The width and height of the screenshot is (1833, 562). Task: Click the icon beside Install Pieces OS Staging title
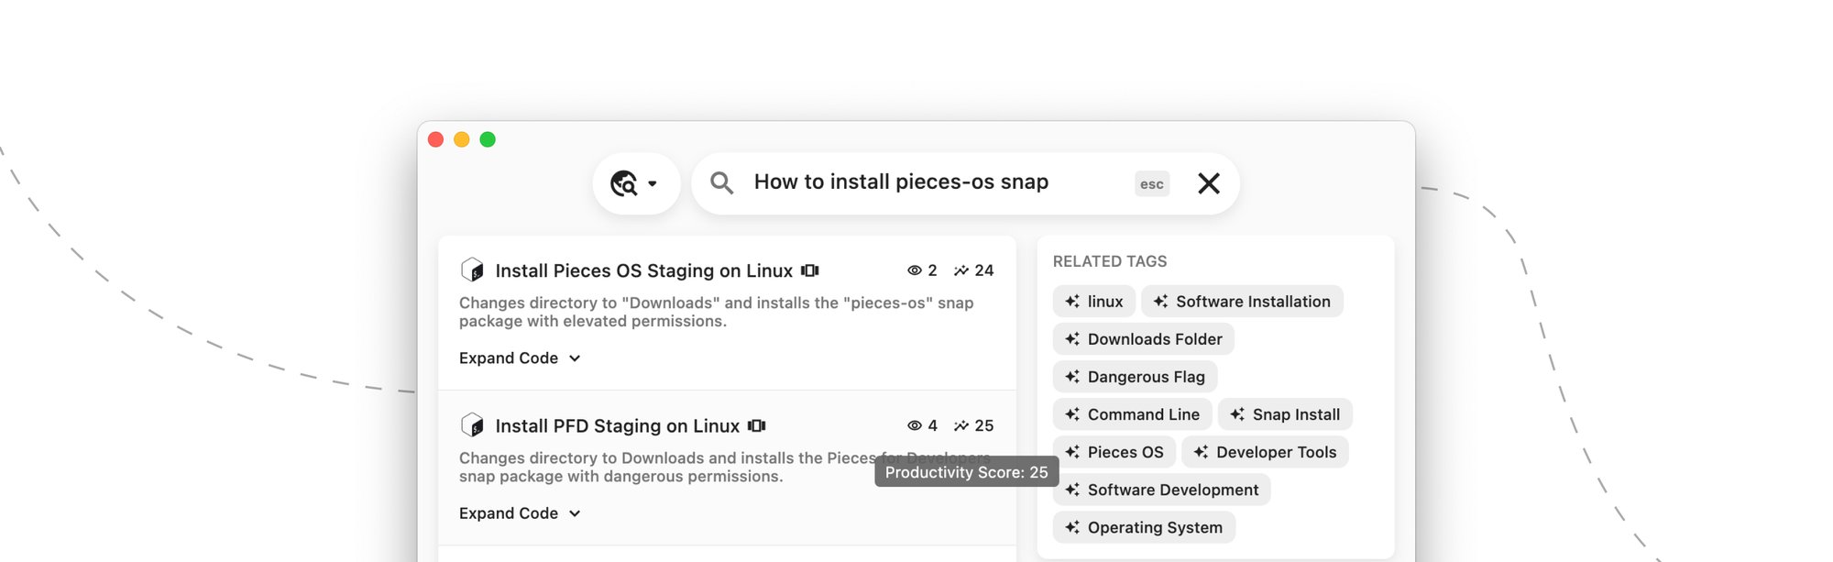(809, 270)
